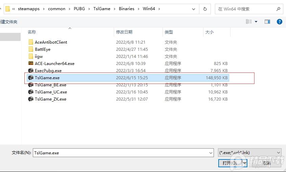Click the 16,720 KB size value
This screenshot has width=286, height=172.
[x=218, y=99]
